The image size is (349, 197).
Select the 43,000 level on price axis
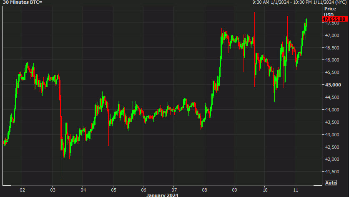point(332,135)
